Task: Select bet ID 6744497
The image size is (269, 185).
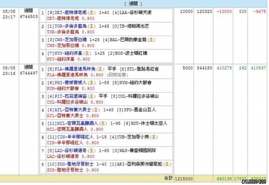Action: pyautogui.click(x=29, y=73)
